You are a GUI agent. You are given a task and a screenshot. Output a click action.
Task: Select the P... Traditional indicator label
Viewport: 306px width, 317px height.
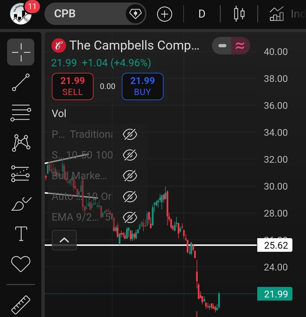coord(82,134)
